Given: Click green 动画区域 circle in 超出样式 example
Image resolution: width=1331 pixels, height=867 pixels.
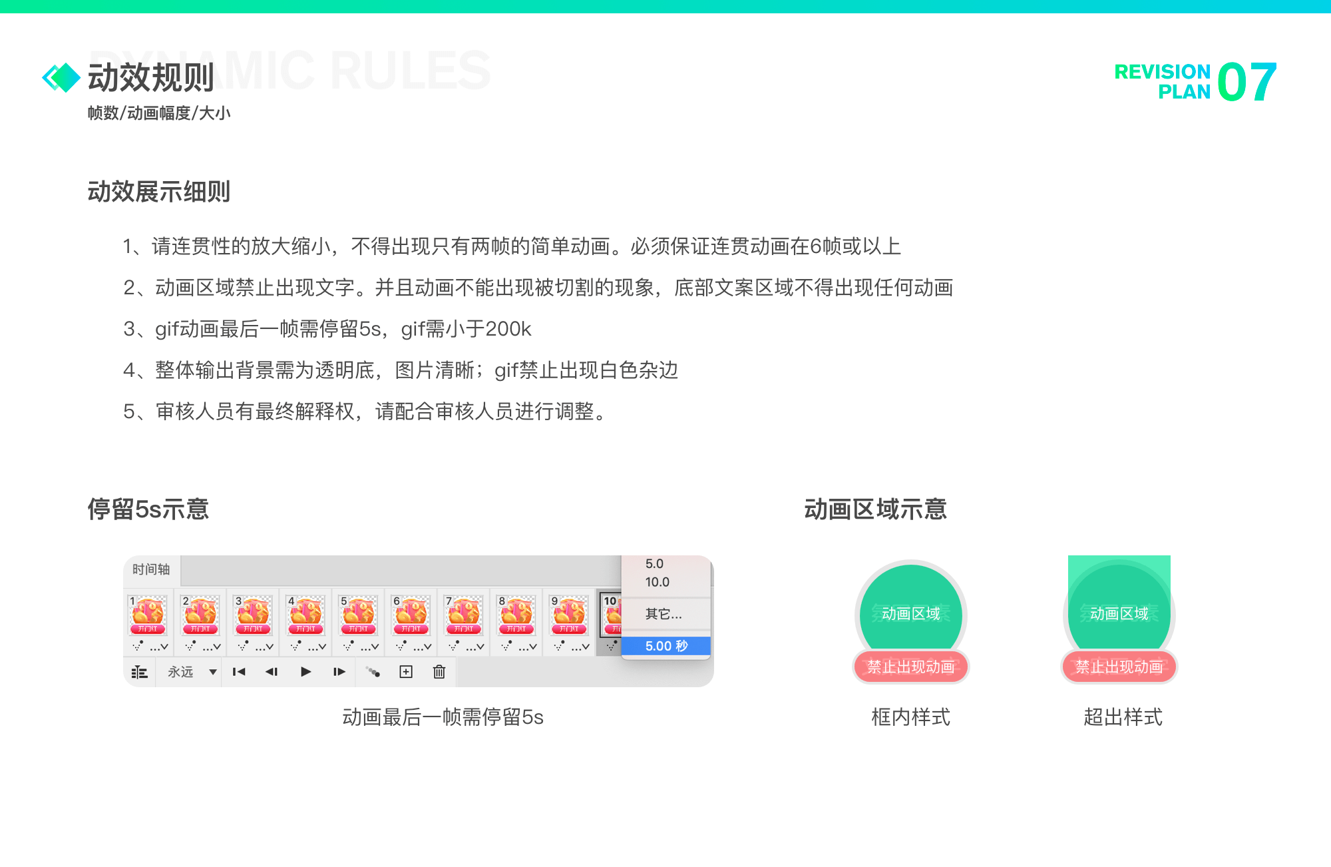Looking at the screenshot, I should 1119,613.
